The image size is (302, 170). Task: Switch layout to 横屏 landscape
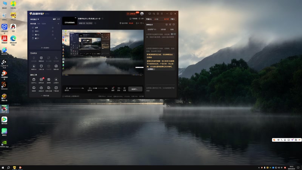[54, 19]
